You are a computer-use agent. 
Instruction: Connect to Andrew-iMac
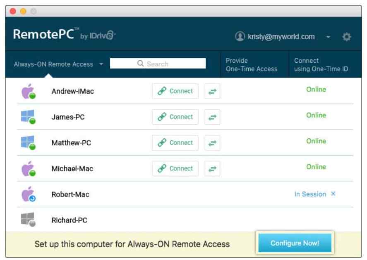pyautogui.click(x=175, y=91)
